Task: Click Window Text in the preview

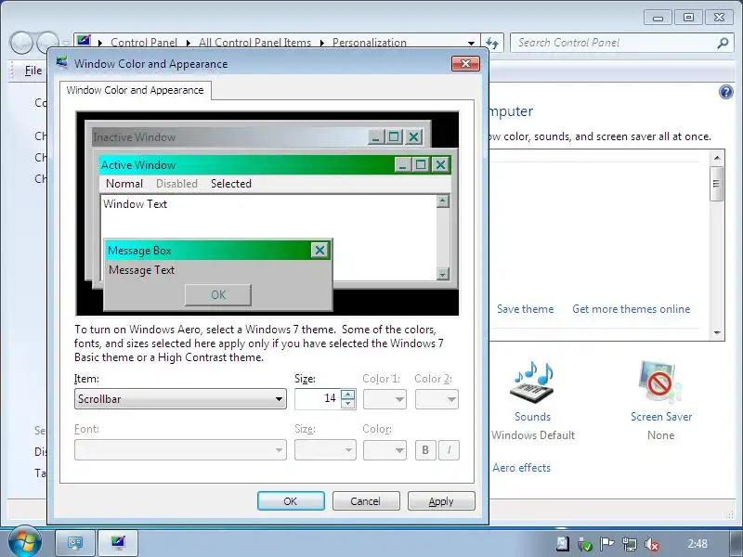Action: pos(135,204)
